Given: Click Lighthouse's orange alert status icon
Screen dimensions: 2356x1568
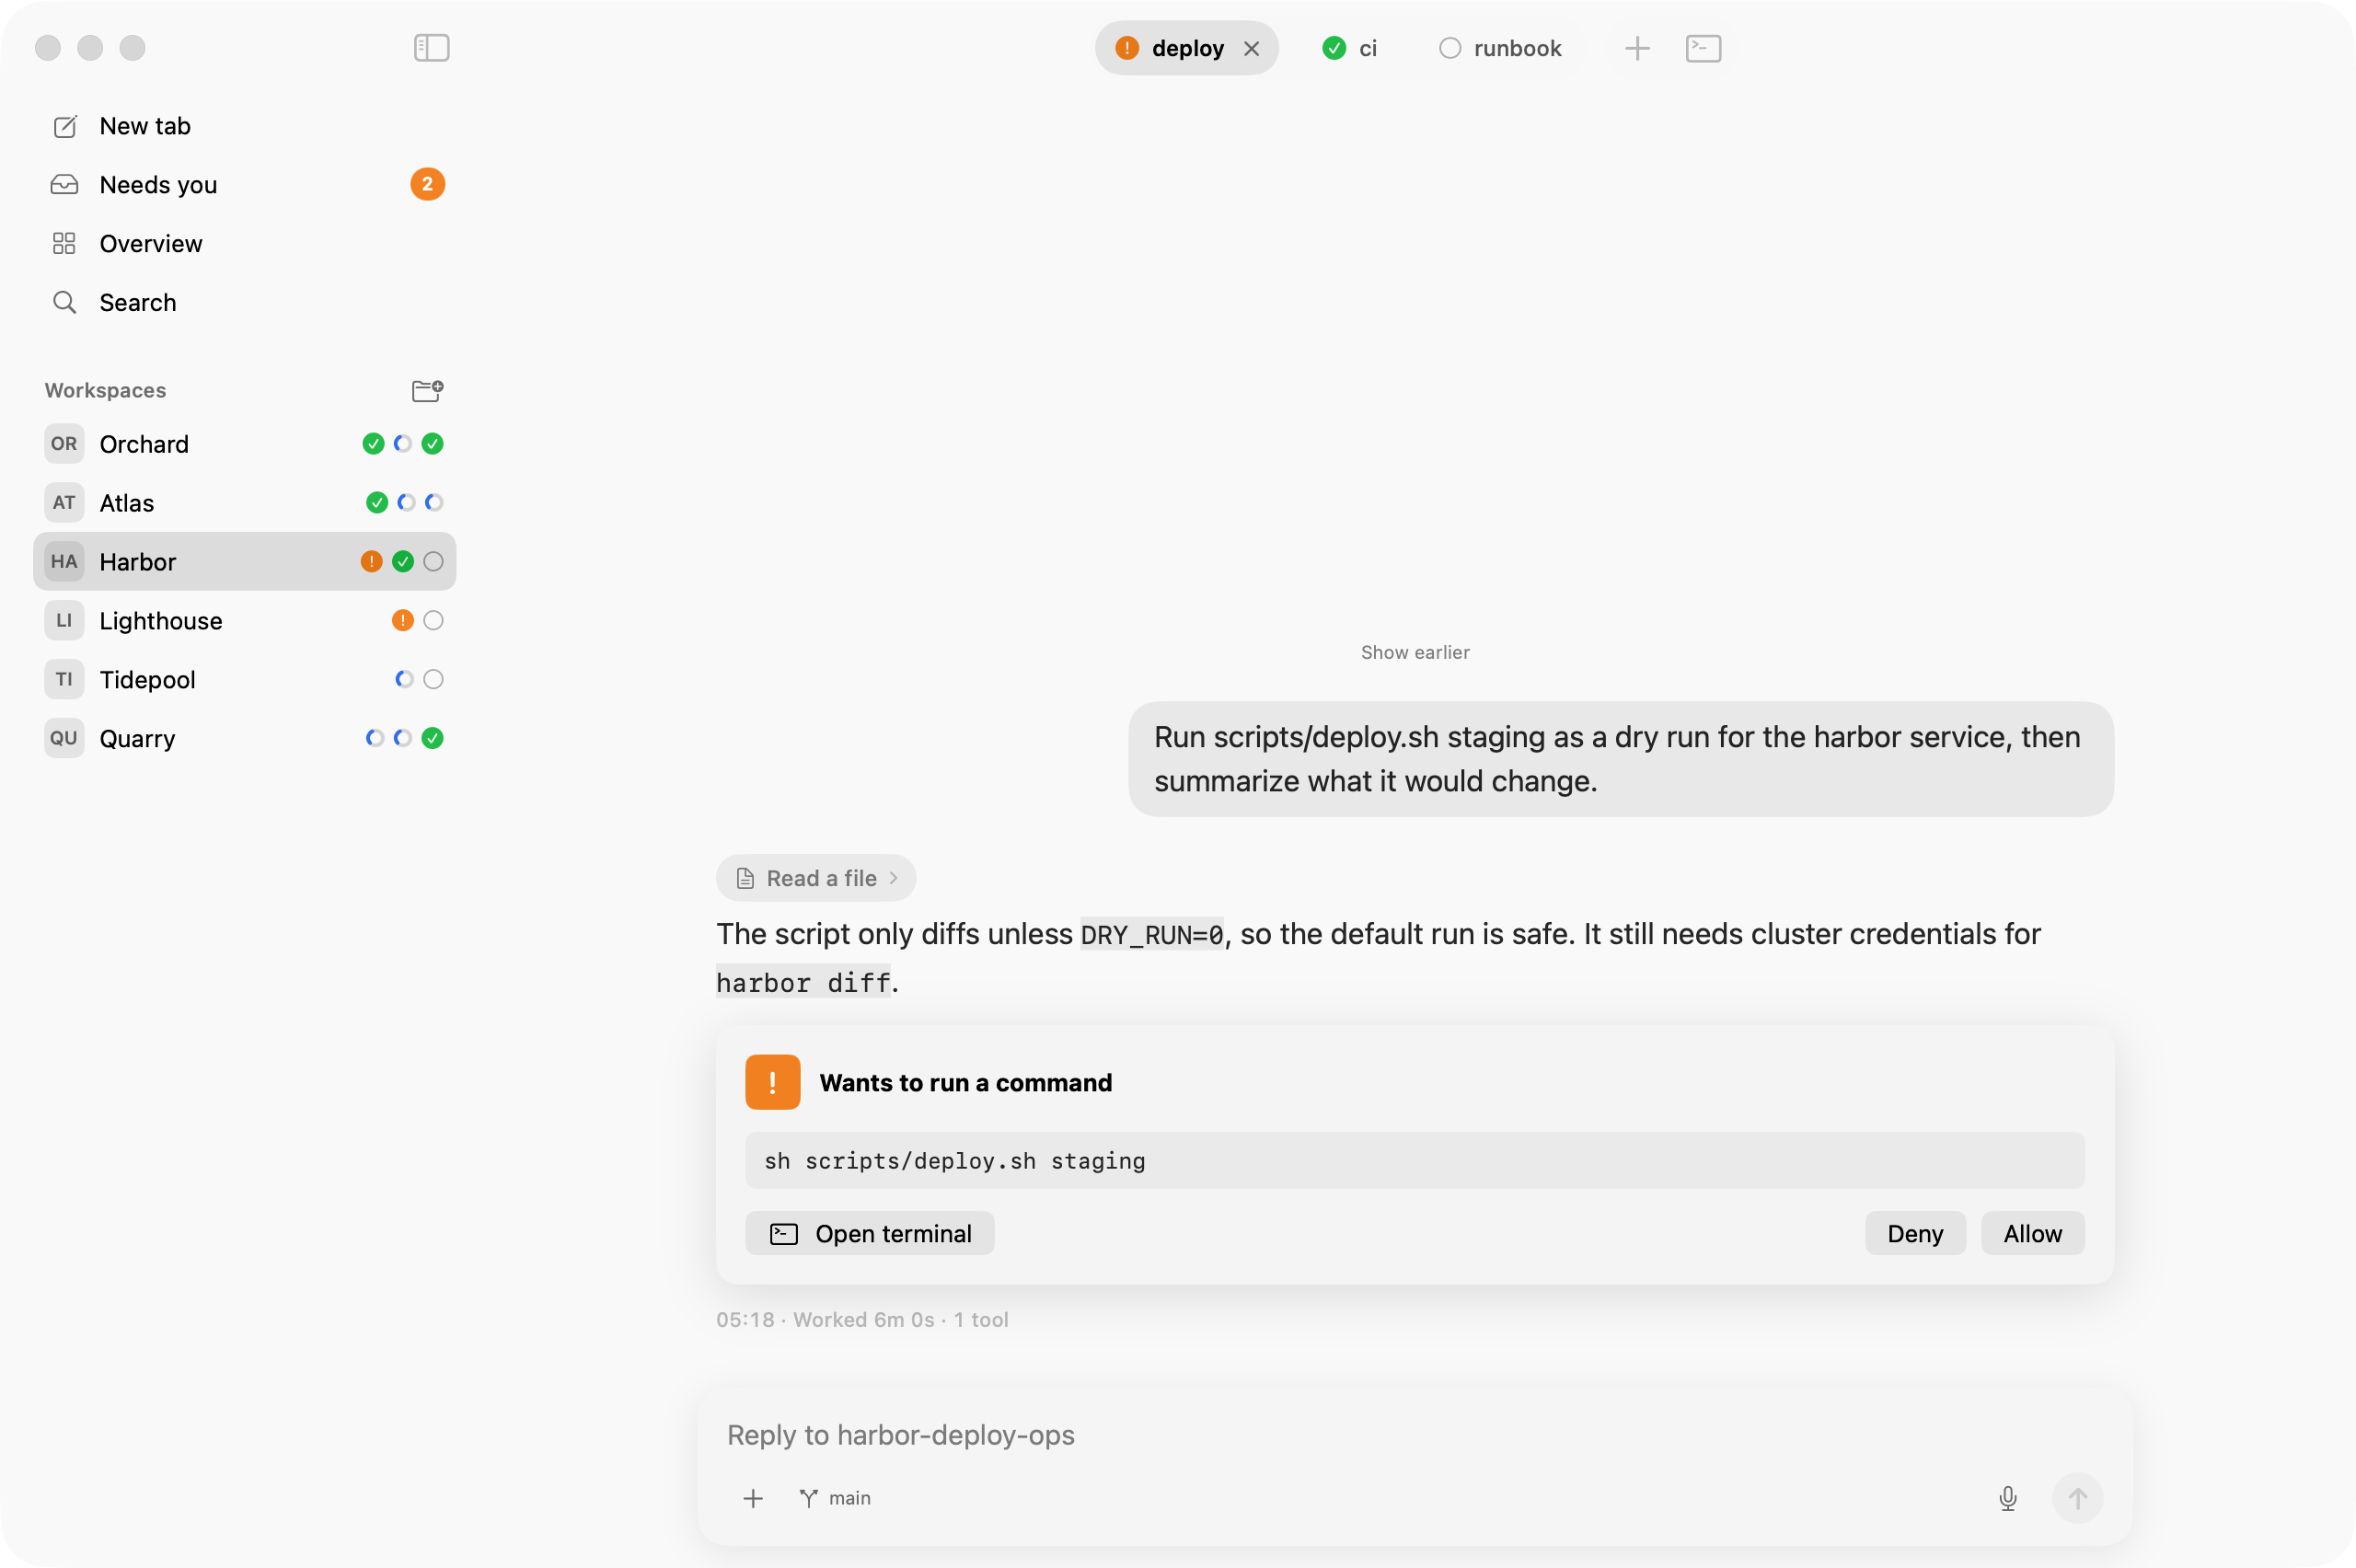Looking at the screenshot, I should [403, 620].
